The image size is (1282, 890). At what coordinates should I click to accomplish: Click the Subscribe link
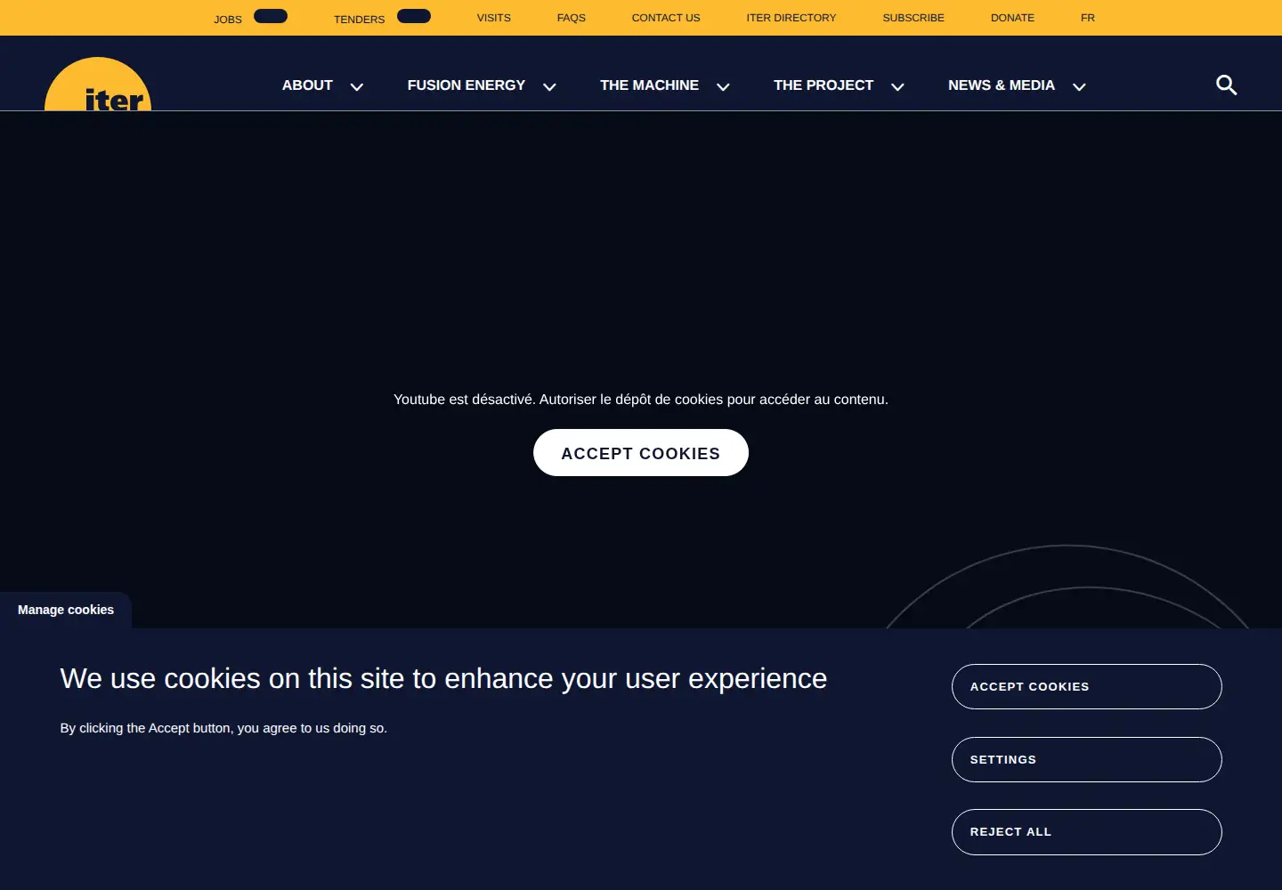[x=913, y=18]
